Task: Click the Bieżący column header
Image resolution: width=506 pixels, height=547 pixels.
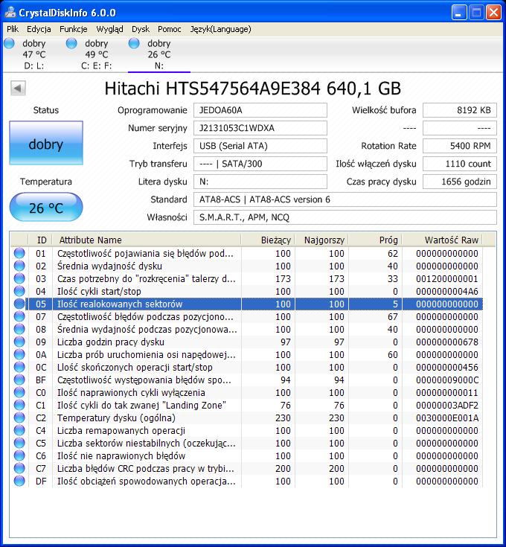Action: pos(268,240)
